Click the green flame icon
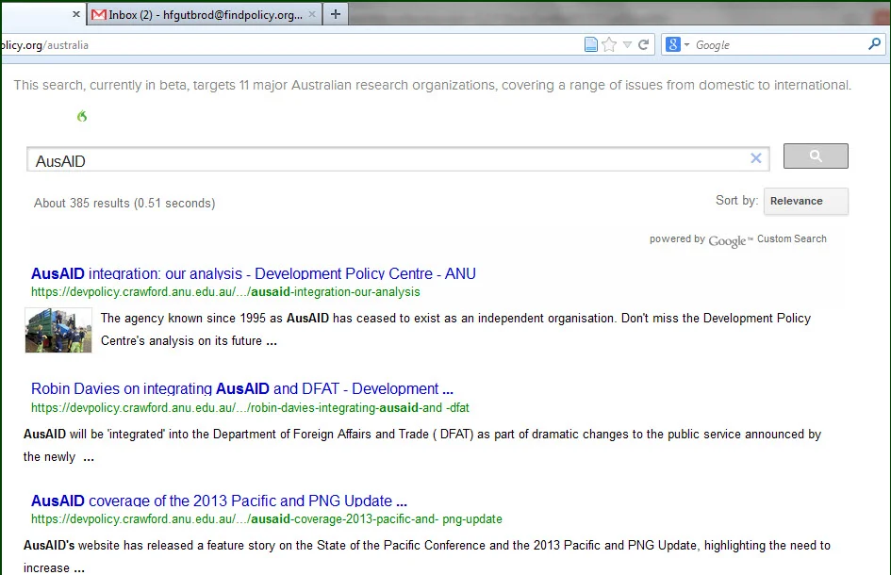 tap(82, 116)
